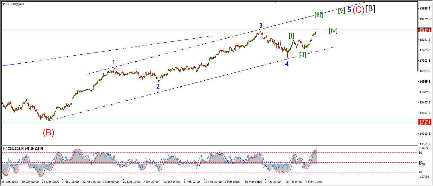Click the 14454.7 price level tag
The height and width of the screenshot is (186, 433).
(424, 124)
